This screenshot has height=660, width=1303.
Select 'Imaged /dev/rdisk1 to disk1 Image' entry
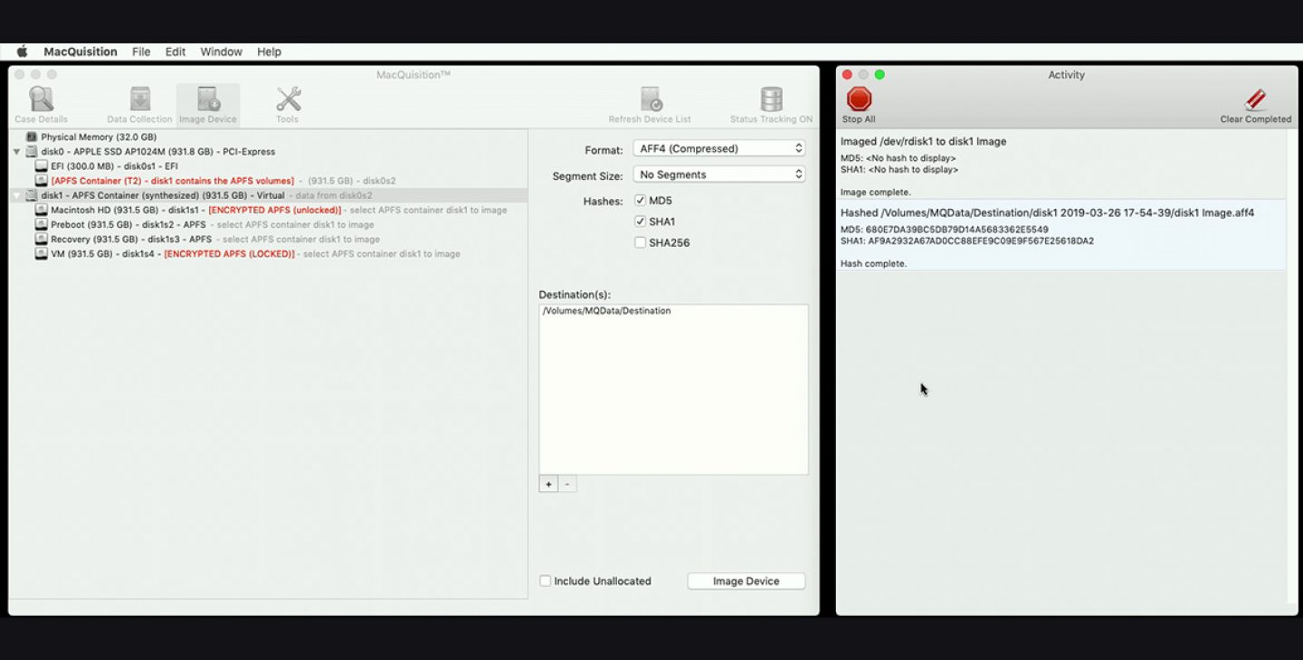point(1060,166)
